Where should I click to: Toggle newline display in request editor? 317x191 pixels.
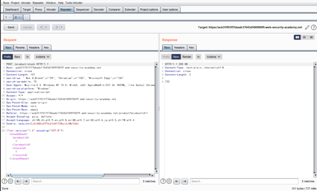(x=27, y=57)
